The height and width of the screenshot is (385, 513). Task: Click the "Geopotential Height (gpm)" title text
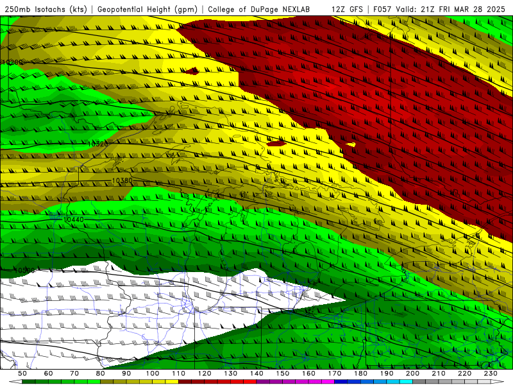click(x=147, y=9)
